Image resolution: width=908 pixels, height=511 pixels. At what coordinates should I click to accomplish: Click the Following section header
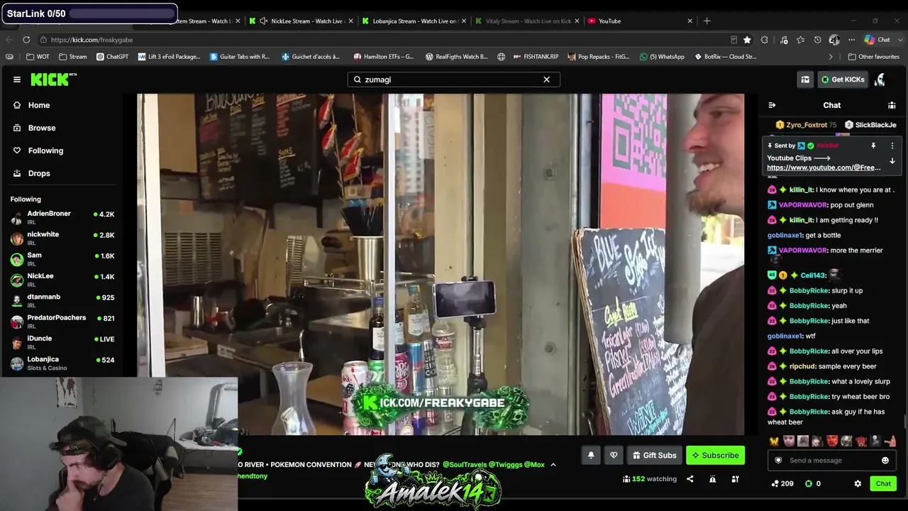(x=26, y=199)
